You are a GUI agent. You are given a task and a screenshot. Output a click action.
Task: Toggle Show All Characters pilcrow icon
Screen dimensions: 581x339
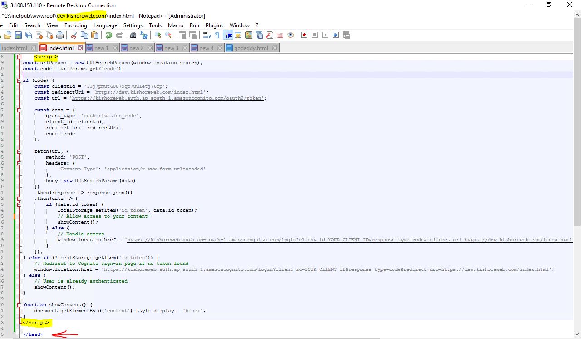click(x=217, y=35)
